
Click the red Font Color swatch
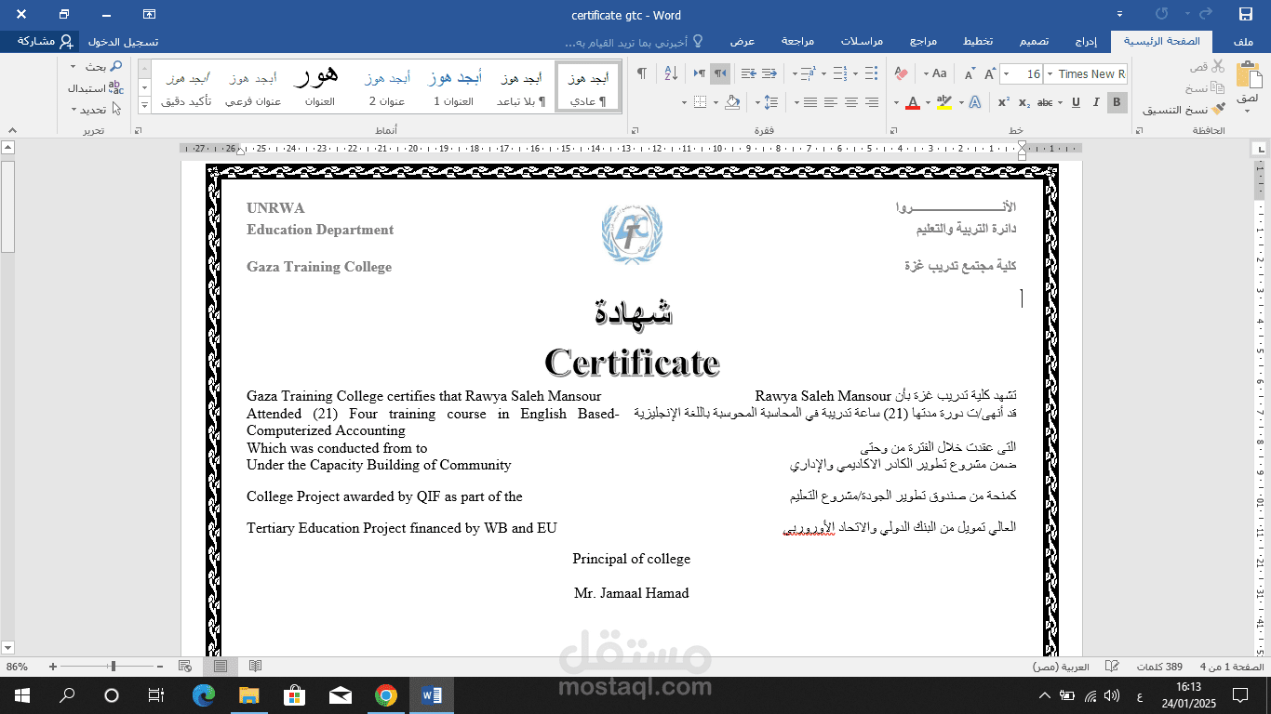(x=913, y=102)
